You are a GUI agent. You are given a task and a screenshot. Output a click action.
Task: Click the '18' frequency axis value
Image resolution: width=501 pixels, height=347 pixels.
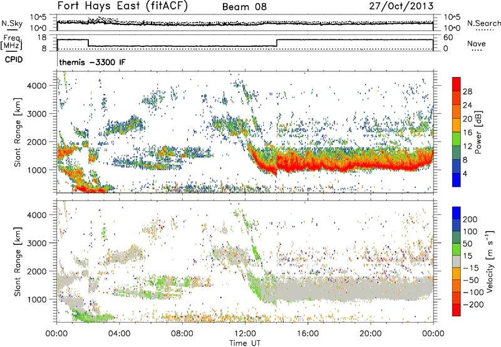tap(41, 38)
